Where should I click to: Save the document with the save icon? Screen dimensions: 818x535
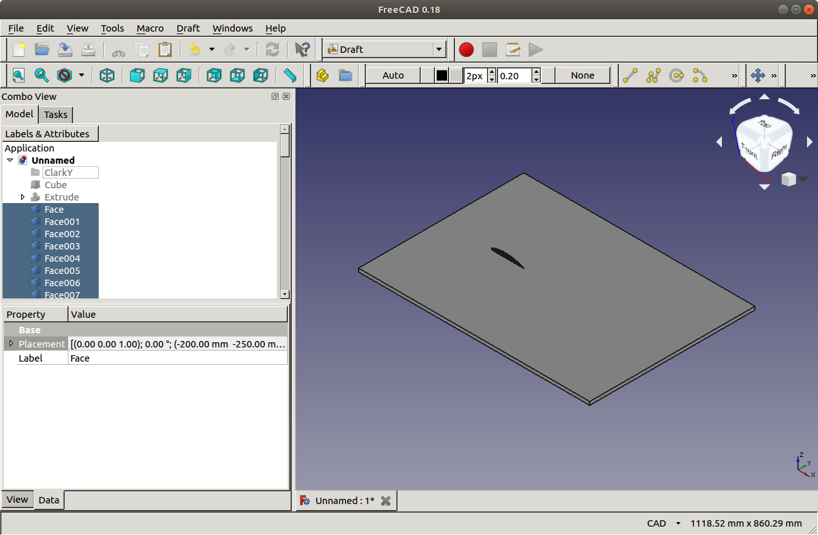[65, 50]
